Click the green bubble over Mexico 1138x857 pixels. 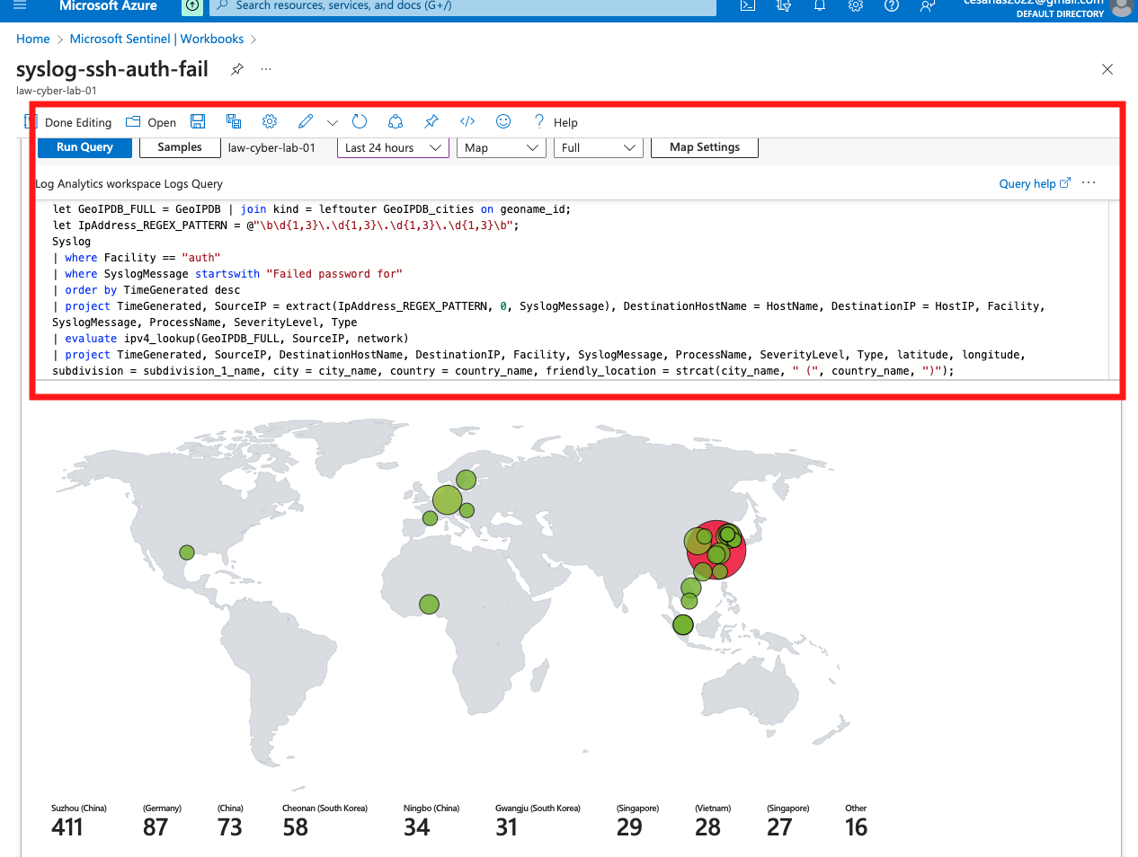(x=187, y=552)
